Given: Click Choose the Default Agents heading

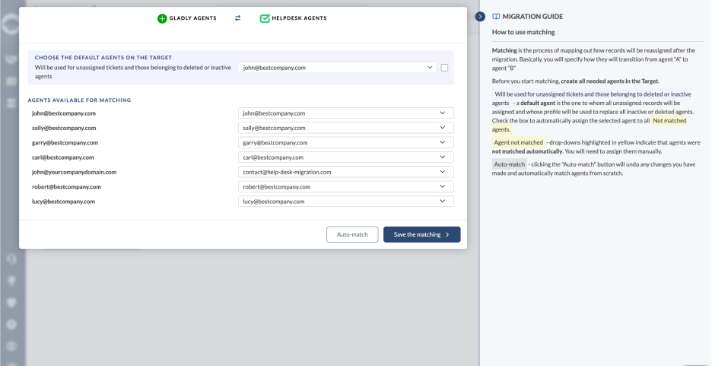Looking at the screenshot, I should (103, 58).
